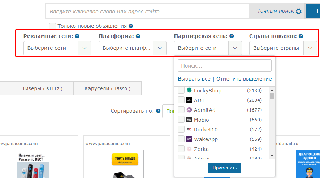This screenshot has width=320, height=178.
Task: Collapse Партнерская сеть dropdown
Action: (x=208, y=48)
